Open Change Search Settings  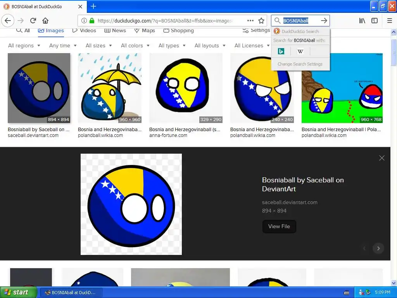coord(300,64)
